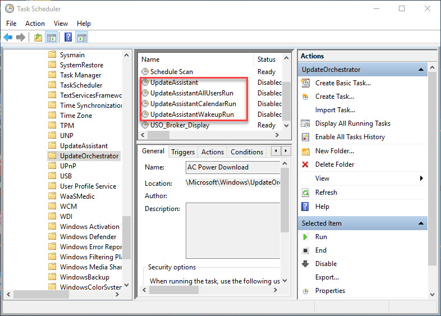The width and height of the screenshot is (441, 316).
Task: Click the Create Task icon
Action: pos(305,97)
